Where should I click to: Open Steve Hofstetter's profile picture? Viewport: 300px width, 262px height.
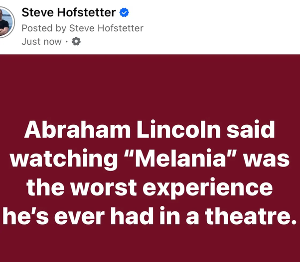(5, 22)
